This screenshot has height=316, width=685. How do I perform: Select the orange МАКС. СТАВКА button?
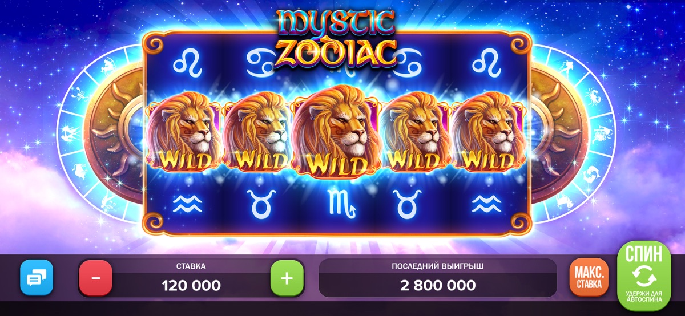(589, 278)
